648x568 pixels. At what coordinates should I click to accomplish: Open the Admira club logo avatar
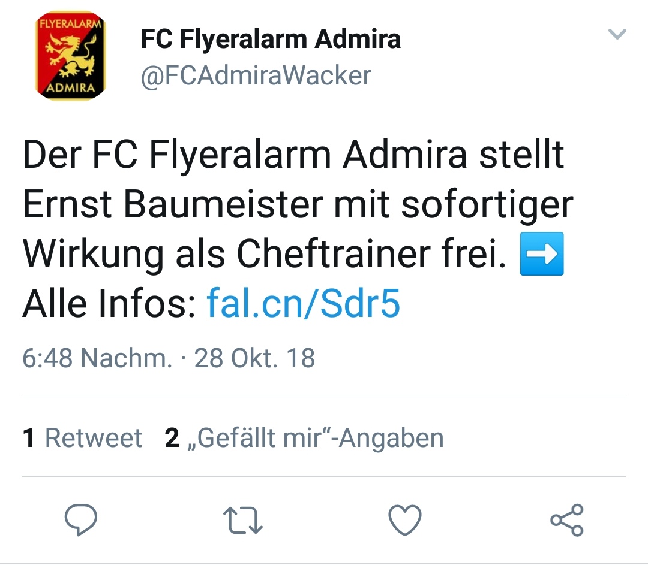[x=70, y=56]
